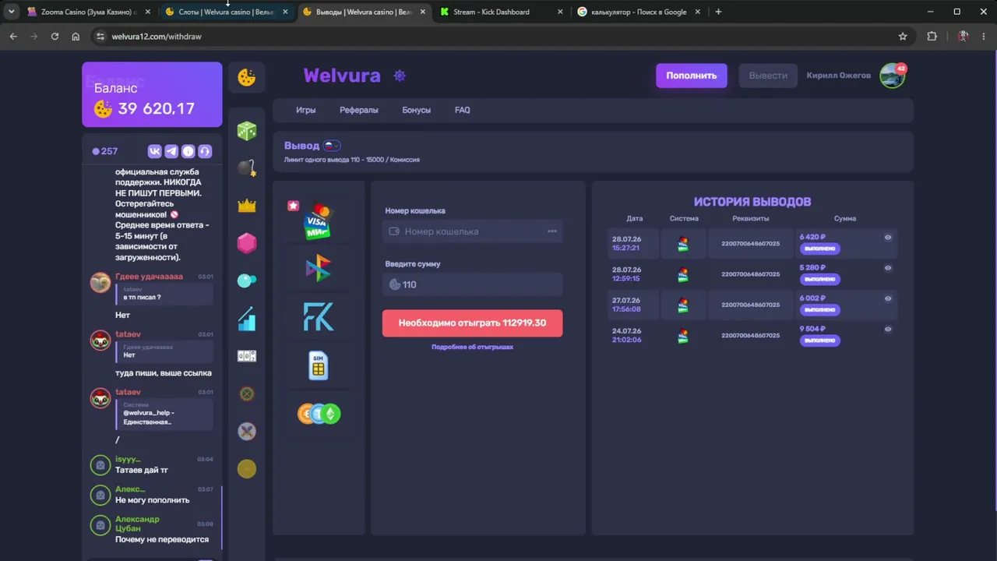Go back in browser history

pos(13,36)
